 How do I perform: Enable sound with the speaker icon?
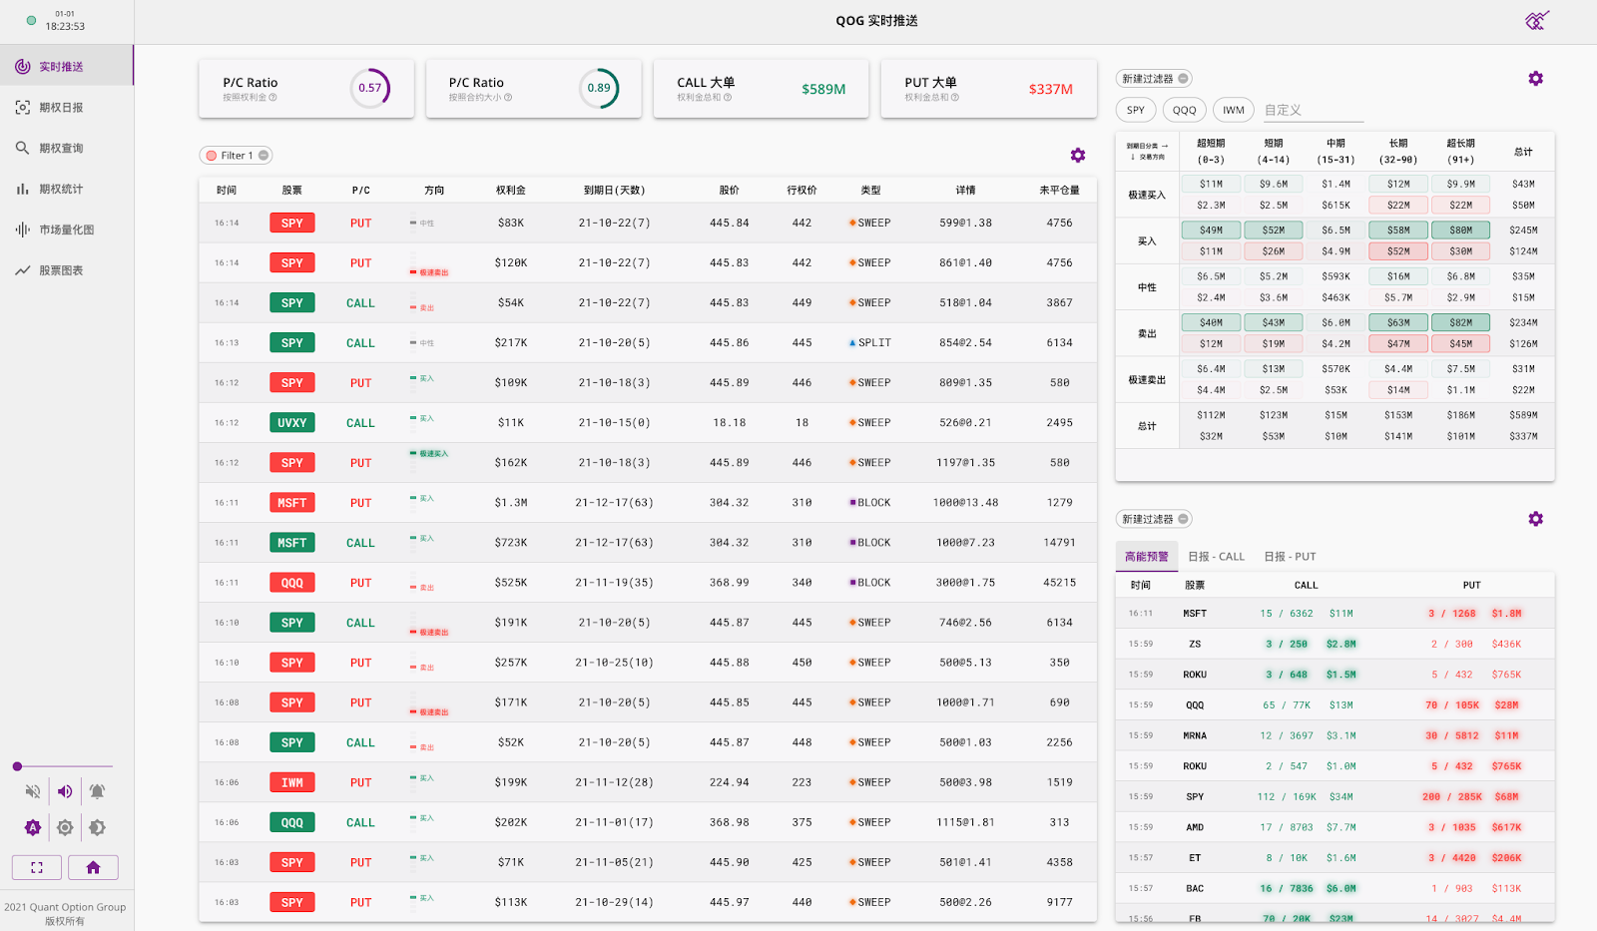(x=65, y=791)
